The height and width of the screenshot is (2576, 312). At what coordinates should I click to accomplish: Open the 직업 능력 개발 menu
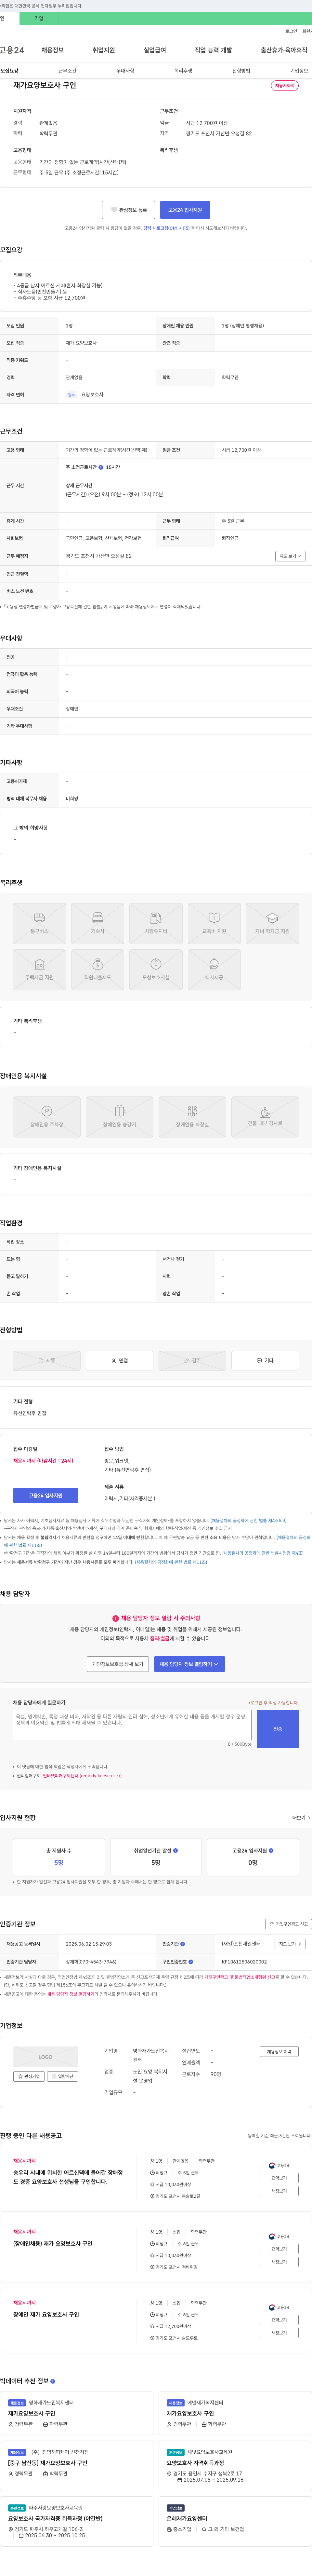pos(213,50)
